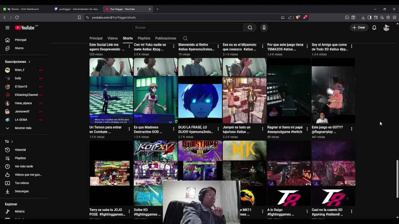Screen dimensions: 399x224
Task: Expand the Suscripciones section chevron
Action: click(x=29, y=62)
